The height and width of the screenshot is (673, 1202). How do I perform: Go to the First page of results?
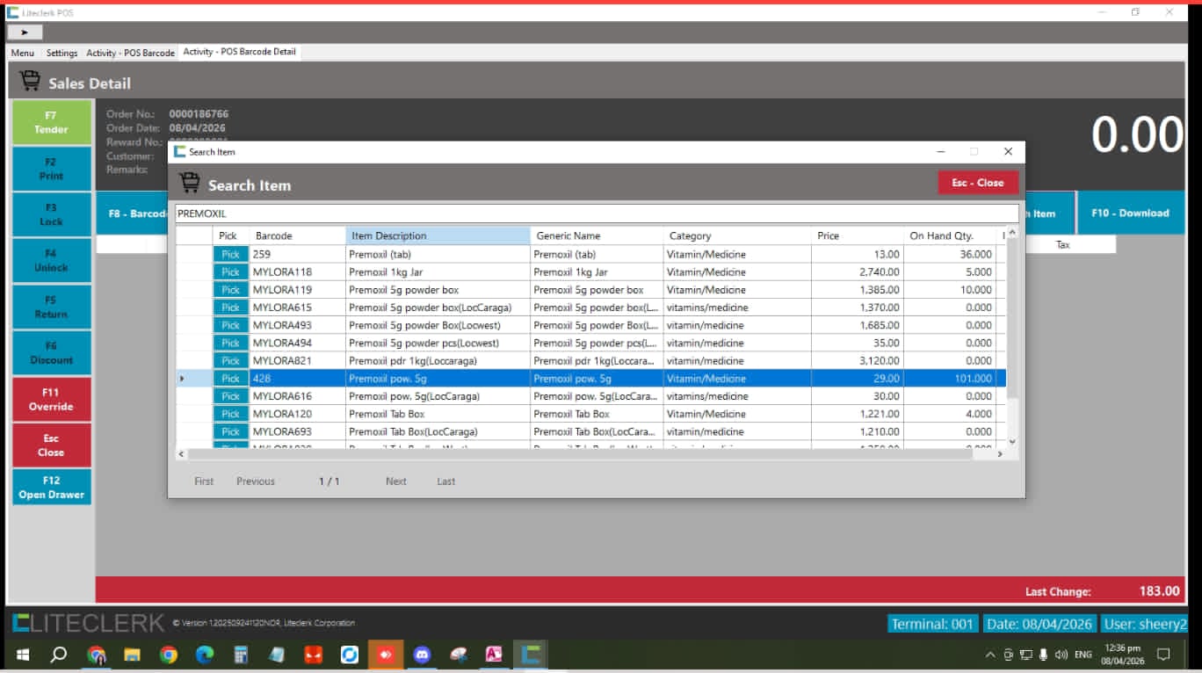[x=204, y=481]
